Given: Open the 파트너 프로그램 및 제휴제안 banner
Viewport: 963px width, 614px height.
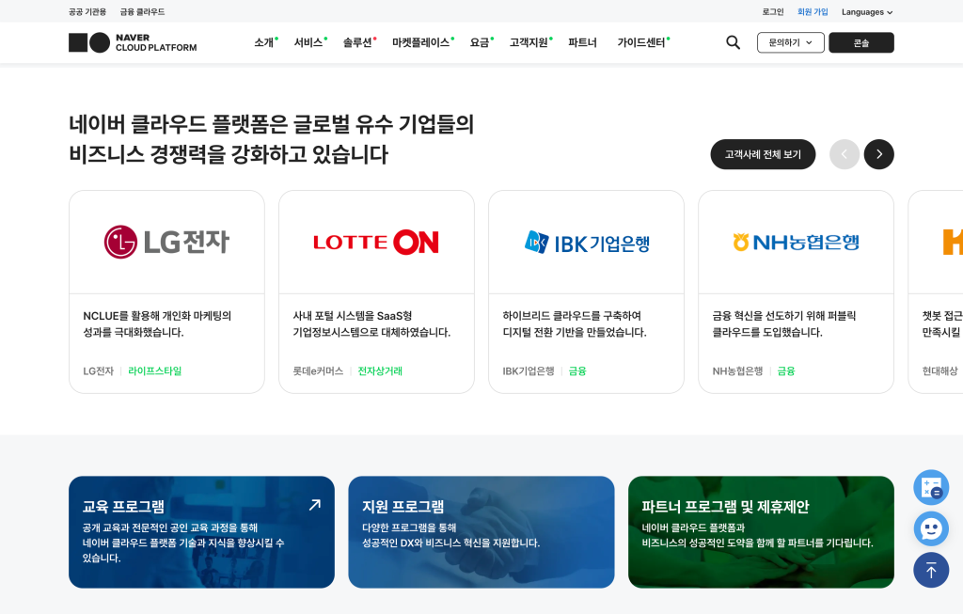Looking at the screenshot, I should tap(761, 531).
